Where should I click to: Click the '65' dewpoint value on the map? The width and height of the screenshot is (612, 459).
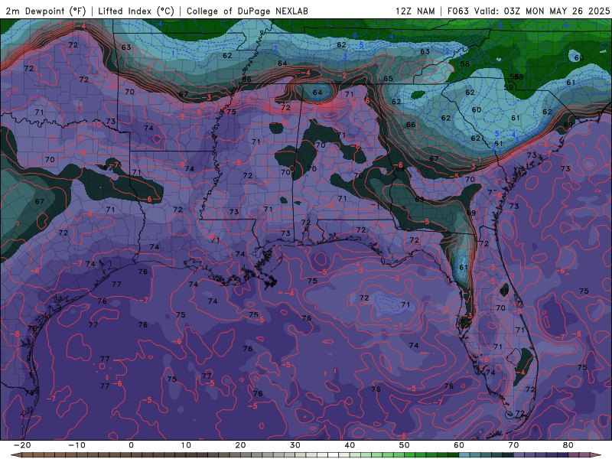pos(388,79)
